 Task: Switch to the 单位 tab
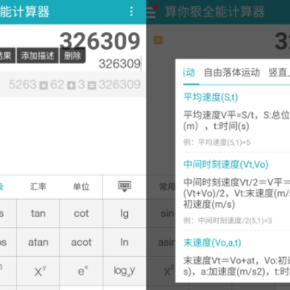(81, 187)
